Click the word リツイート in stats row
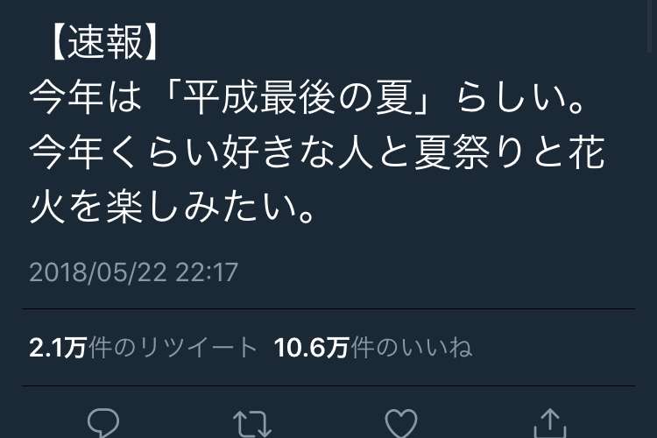 pos(197,348)
